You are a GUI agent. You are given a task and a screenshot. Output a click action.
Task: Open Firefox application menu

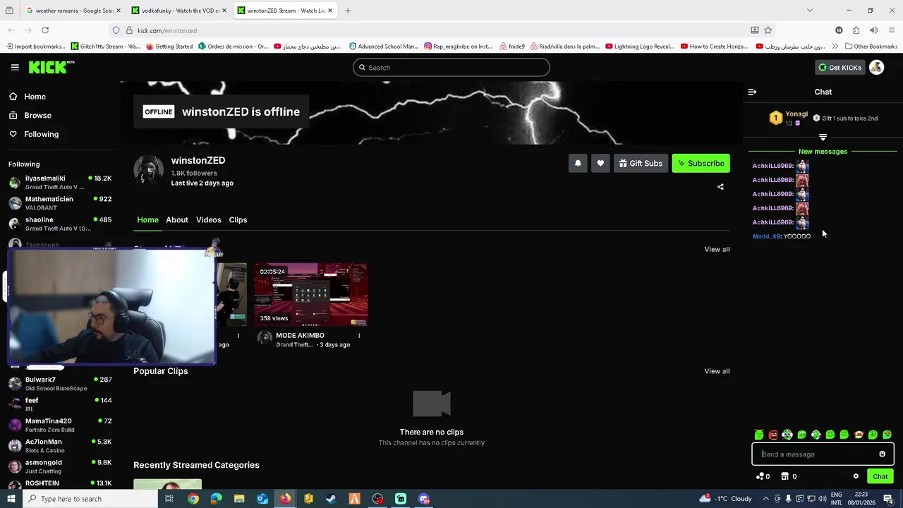pyautogui.click(x=892, y=30)
